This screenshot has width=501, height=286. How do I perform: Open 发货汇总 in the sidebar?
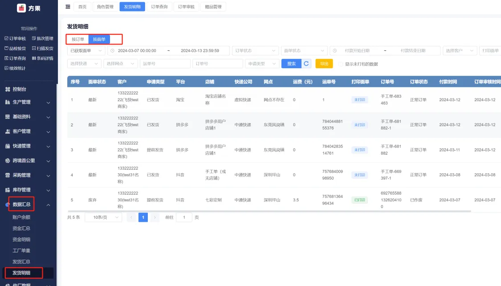21,261
